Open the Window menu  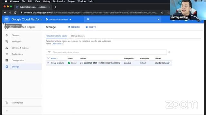click(81, 1)
